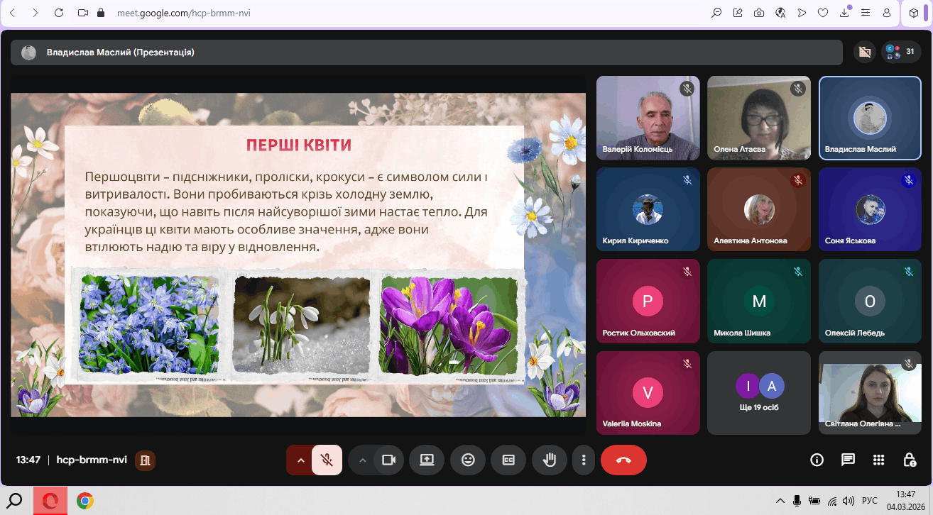Click the snapshot camera icon in browser toolbar
The width and height of the screenshot is (933, 515).
tap(759, 13)
